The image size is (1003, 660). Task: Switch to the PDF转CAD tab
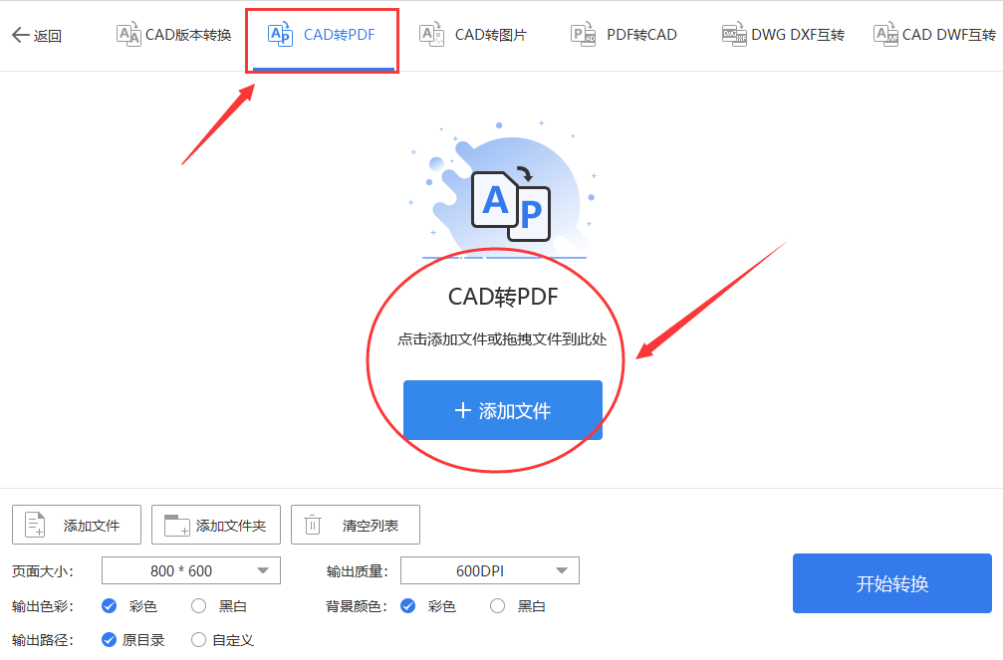click(624, 35)
